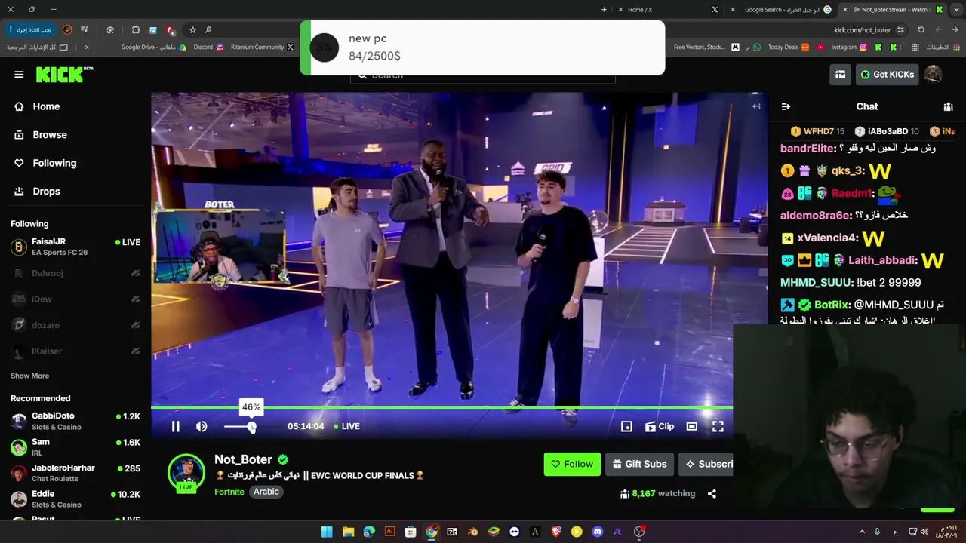Open the Discord bookmark
The width and height of the screenshot is (966, 543).
coord(208,47)
